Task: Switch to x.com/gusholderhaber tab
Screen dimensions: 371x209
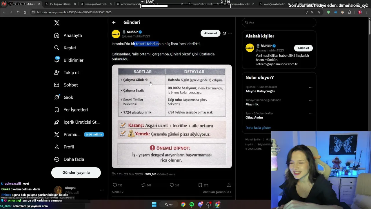Action: (x=96, y=4)
